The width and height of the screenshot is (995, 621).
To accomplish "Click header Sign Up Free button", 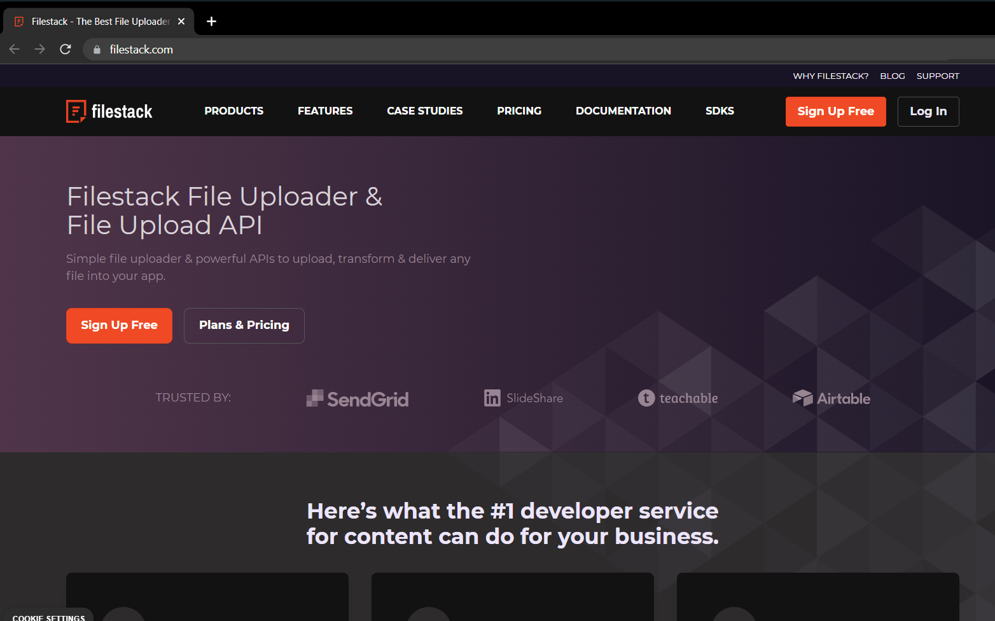I will (836, 111).
